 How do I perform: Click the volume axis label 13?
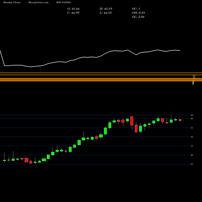coord(194,76)
